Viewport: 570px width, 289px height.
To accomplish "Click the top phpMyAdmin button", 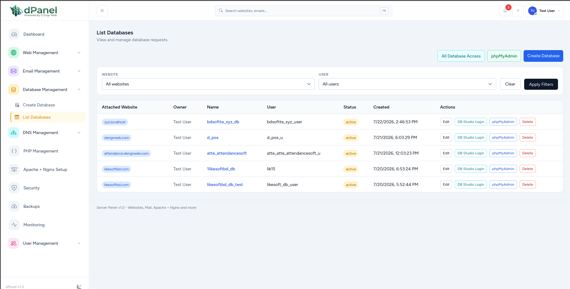I will (x=504, y=56).
